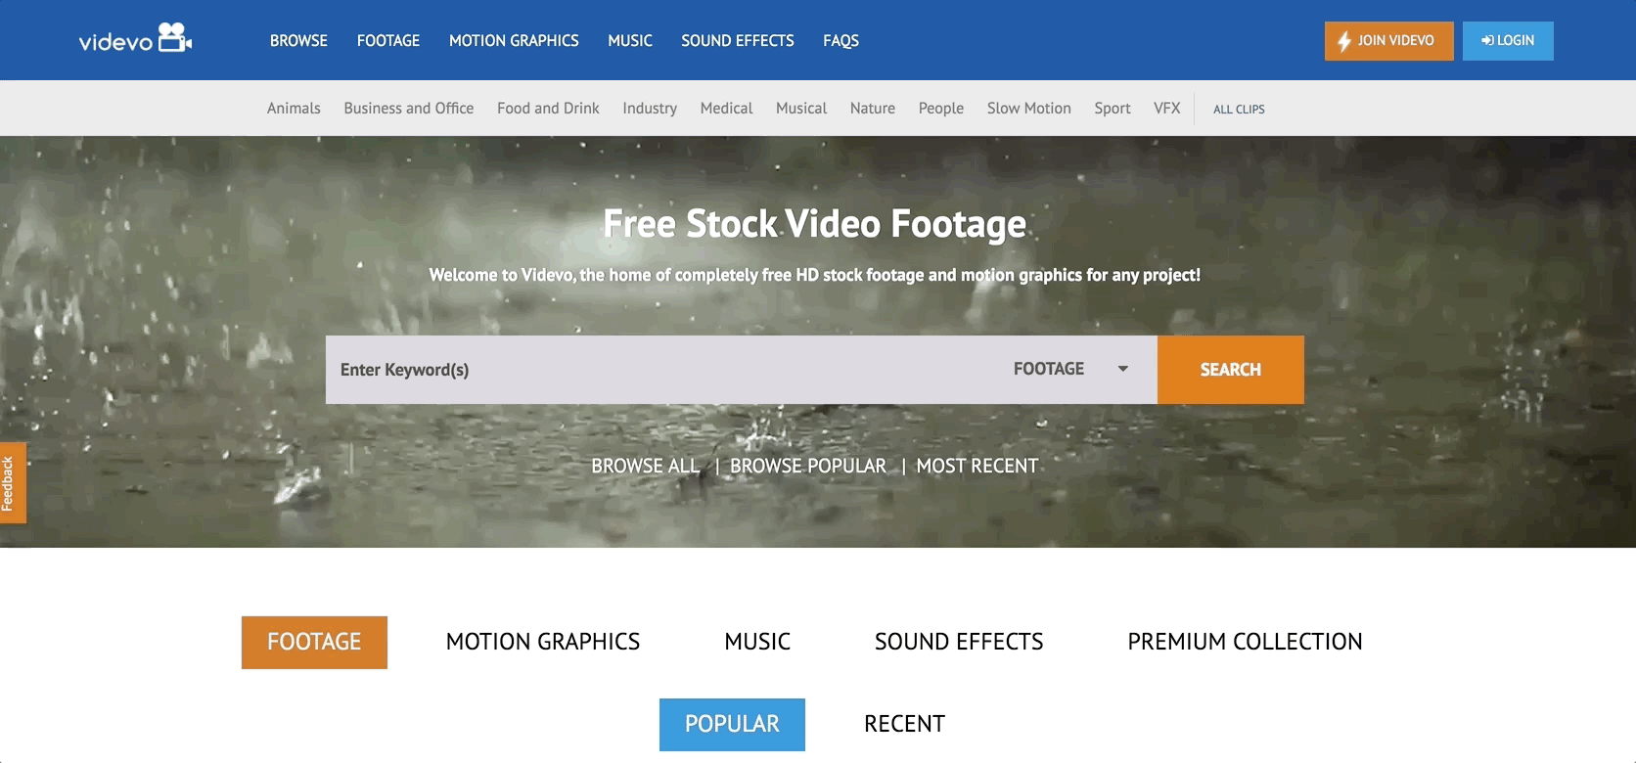
Task: Switch to the MOTION GRAPHICS tab below the banner
Action: tap(543, 642)
